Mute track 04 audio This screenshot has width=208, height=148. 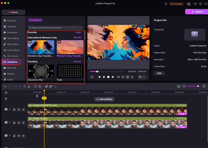(x=23, y=110)
